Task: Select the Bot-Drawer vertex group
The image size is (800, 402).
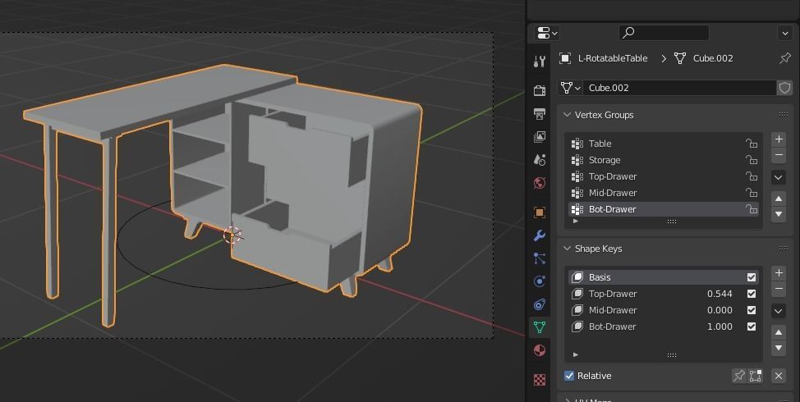Action: click(664, 209)
